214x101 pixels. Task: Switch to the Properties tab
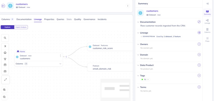(49, 19)
